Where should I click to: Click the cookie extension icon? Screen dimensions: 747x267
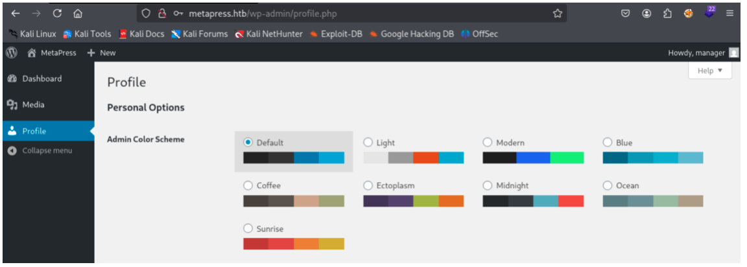coord(689,14)
